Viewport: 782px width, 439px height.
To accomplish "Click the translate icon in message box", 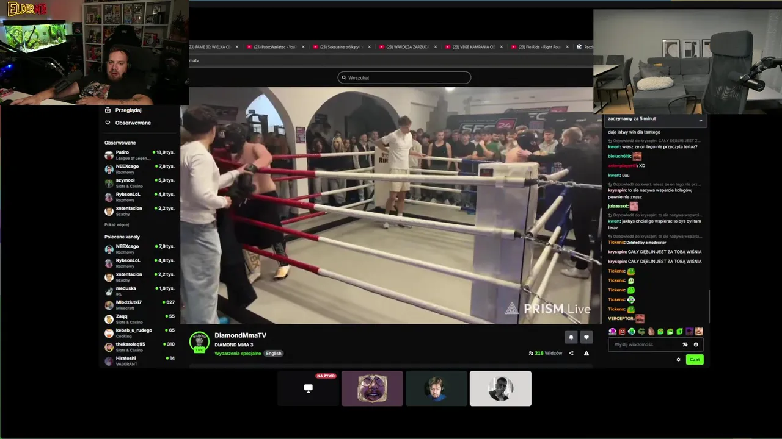I will pyautogui.click(x=685, y=344).
